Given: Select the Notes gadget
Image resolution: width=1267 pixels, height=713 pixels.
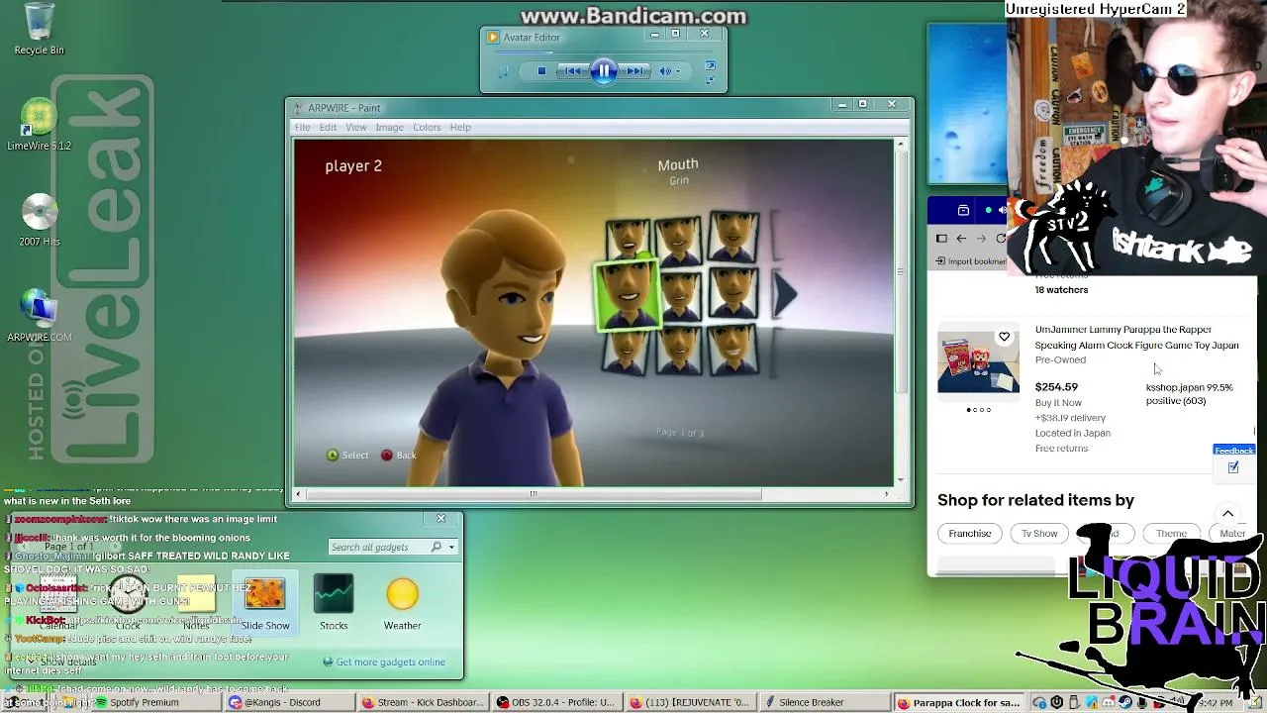Looking at the screenshot, I should coord(196,602).
